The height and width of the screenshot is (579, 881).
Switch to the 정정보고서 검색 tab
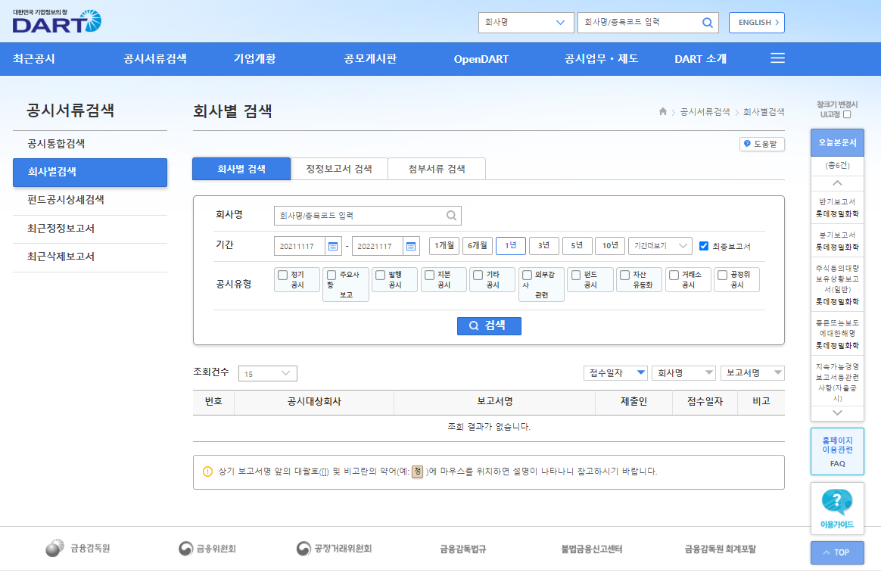point(339,169)
